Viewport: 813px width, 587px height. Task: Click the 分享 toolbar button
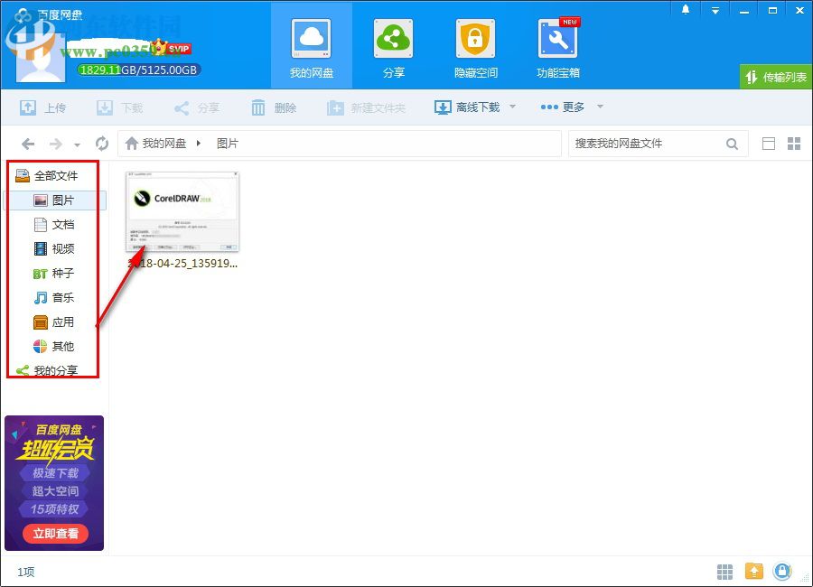pyautogui.click(x=197, y=107)
